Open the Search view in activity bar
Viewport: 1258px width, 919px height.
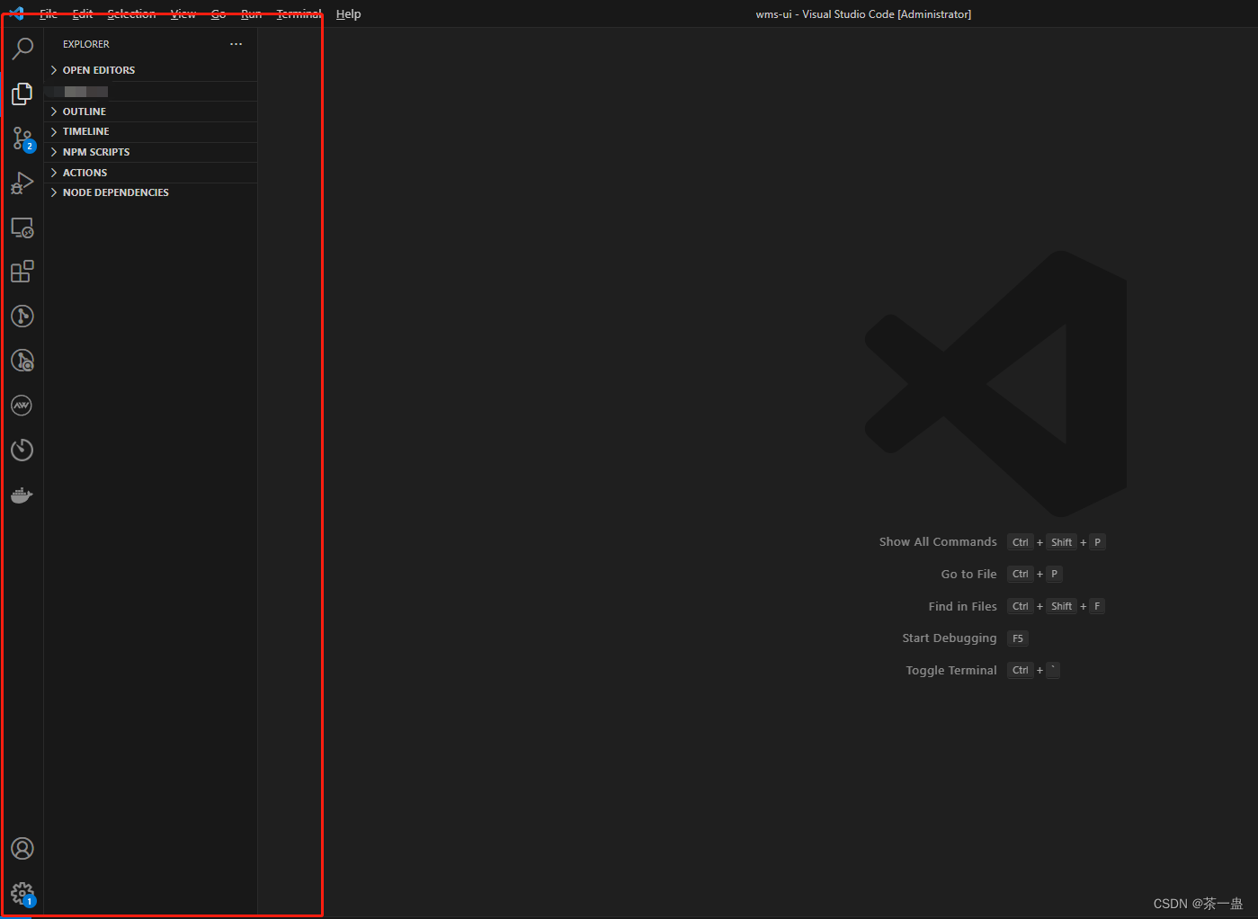[x=22, y=49]
